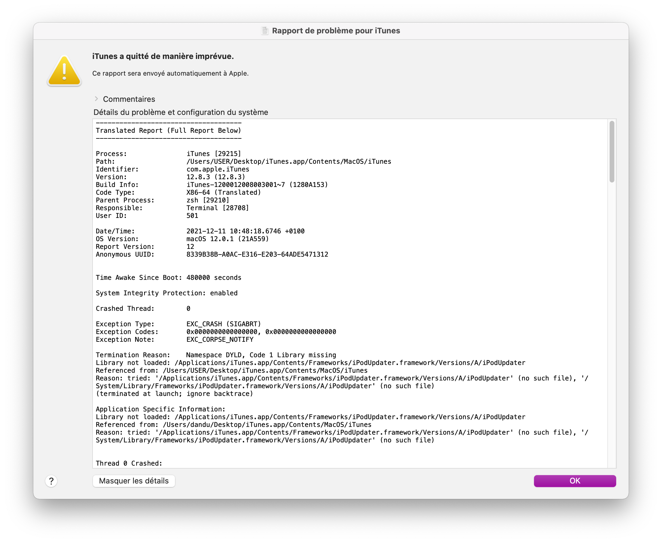Click '(terminated at launch; ignore backtrace)' line
Viewport: 662px width, 543px height.
click(x=174, y=394)
